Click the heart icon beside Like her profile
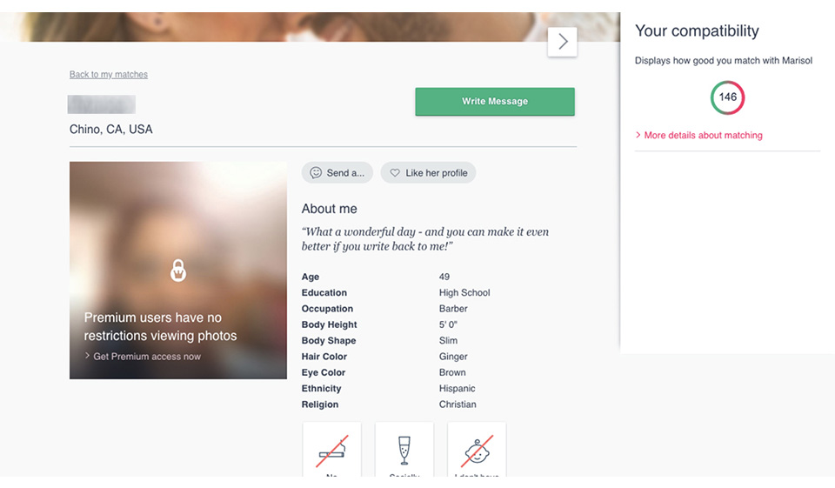This screenshot has width=835, height=488. click(395, 173)
